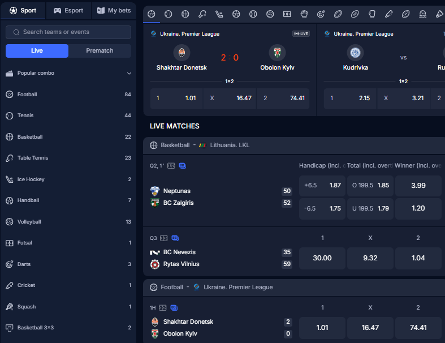Select cricket bat icon in top sports bar
445x343 pixels.
click(x=389, y=14)
